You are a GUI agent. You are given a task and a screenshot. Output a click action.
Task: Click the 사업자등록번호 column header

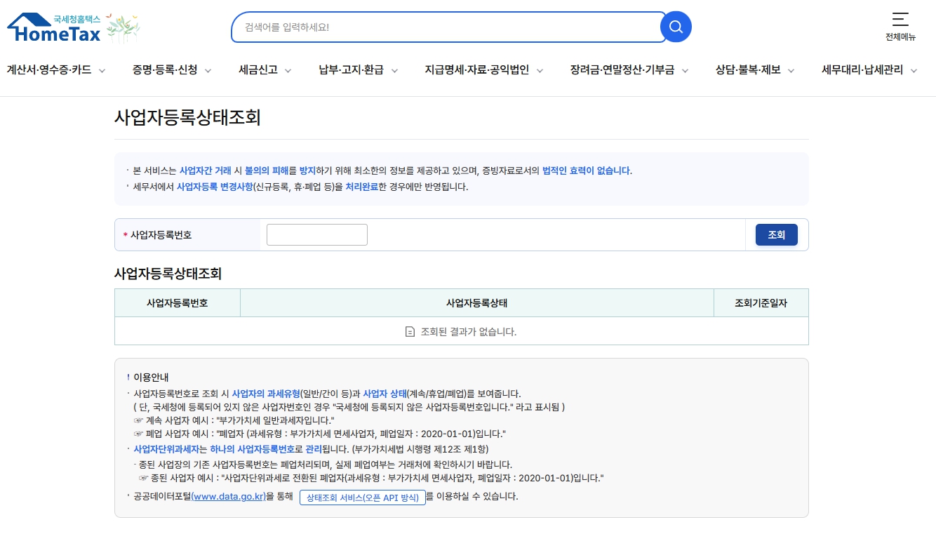[178, 303]
